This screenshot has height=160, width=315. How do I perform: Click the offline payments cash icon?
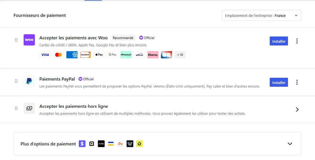pyautogui.click(x=29, y=108)
